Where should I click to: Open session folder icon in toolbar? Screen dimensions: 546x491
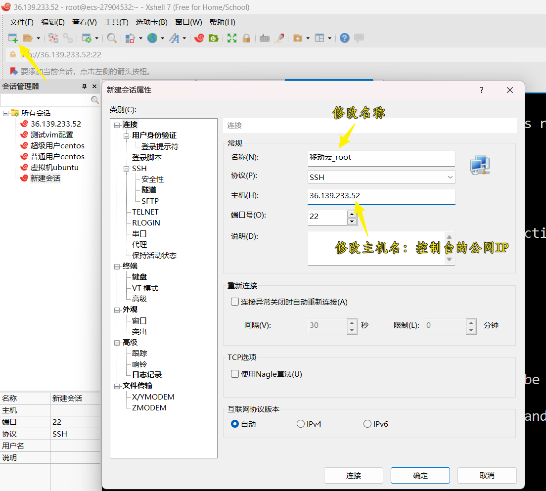coord(28,38)
